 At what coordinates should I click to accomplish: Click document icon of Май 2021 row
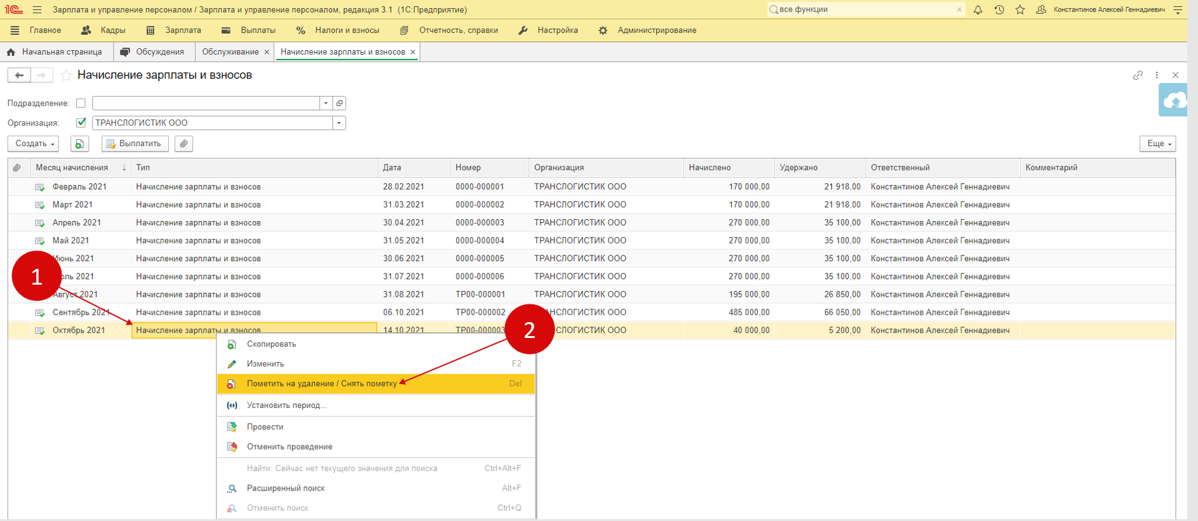(x=39, y=241)
